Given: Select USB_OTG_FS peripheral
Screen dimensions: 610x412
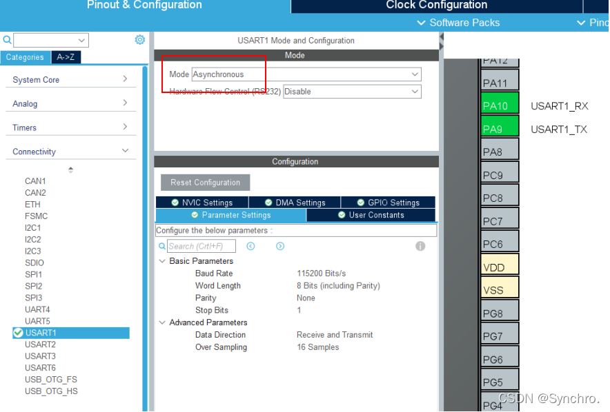Looking at the screenshot, I should point(51,380).
